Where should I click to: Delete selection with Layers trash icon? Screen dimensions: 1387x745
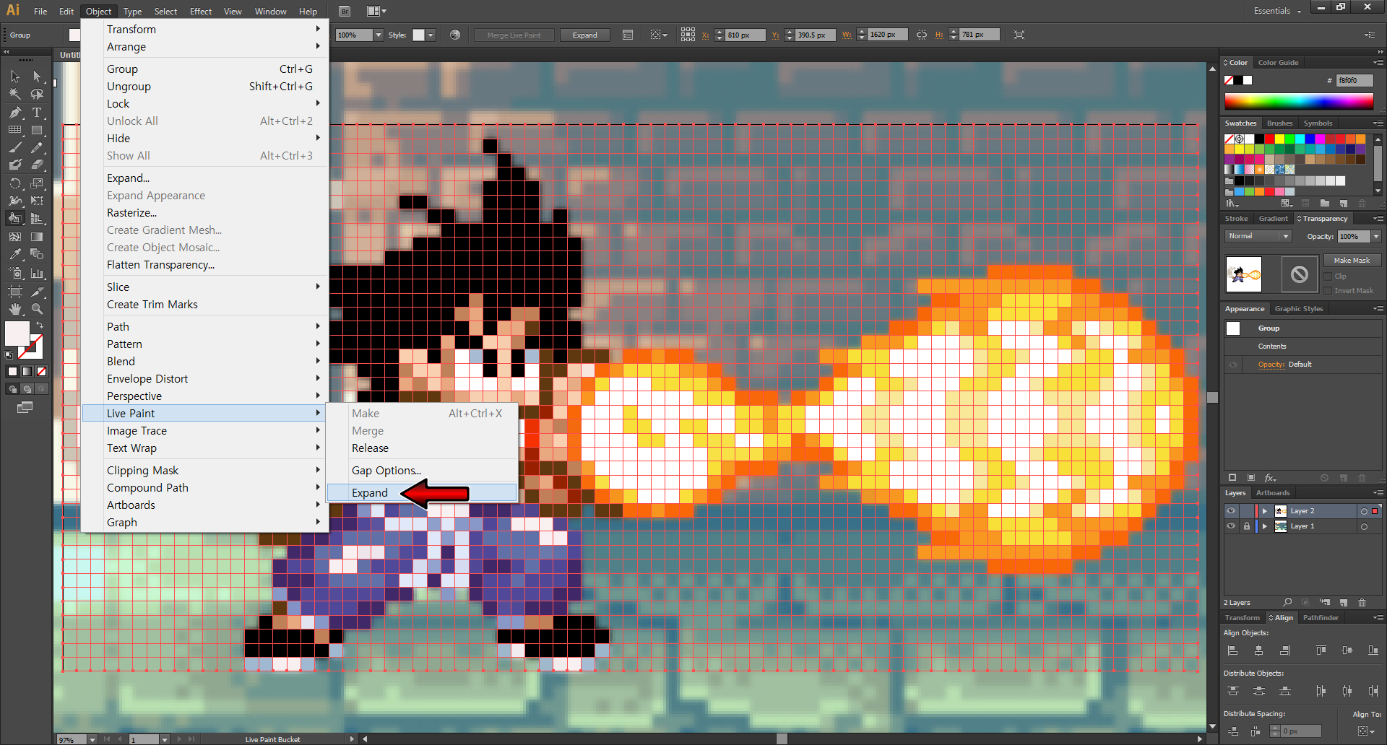[1362, 602]
